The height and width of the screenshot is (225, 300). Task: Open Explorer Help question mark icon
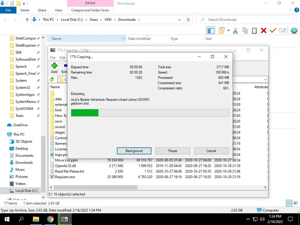(296, 10)
